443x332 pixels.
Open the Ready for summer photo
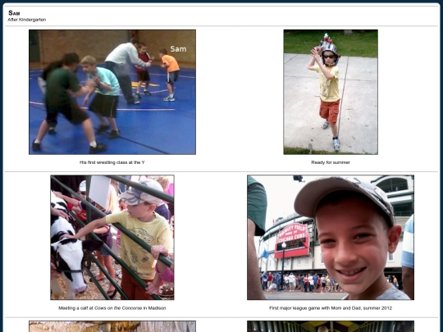(331, 92)
